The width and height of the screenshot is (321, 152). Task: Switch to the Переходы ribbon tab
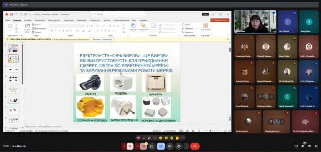(68, 20)
